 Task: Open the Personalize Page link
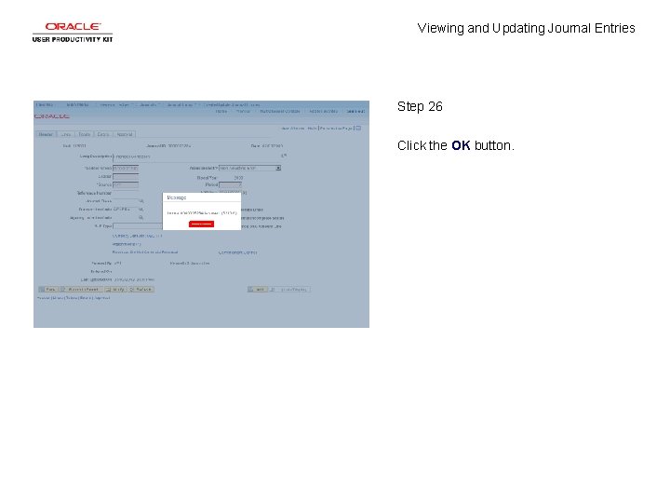(x=336, y=129)
